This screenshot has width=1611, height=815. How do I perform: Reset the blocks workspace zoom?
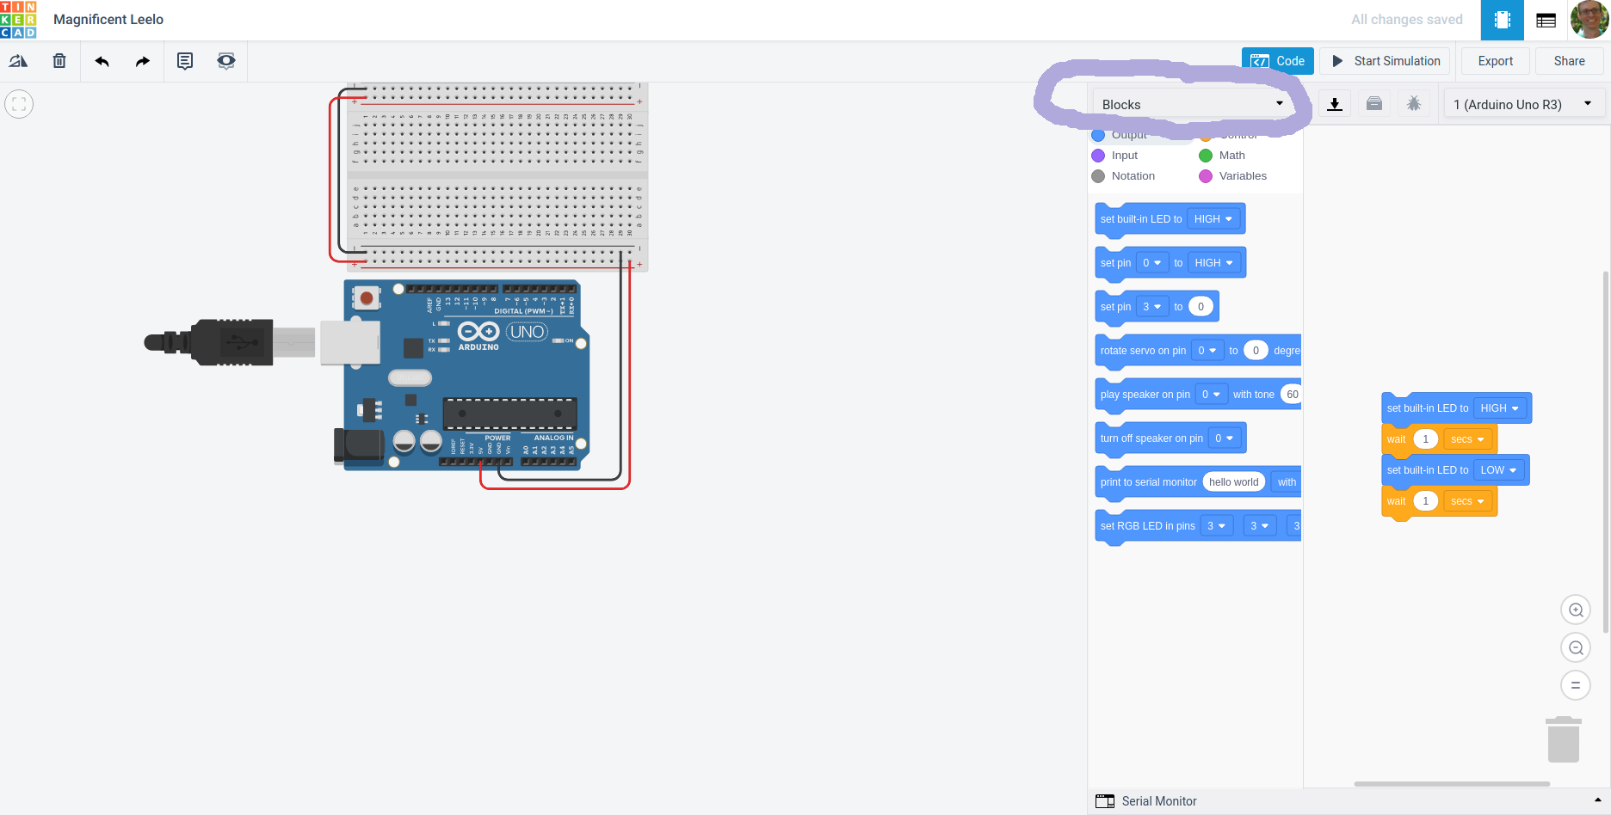(1576, 685)
